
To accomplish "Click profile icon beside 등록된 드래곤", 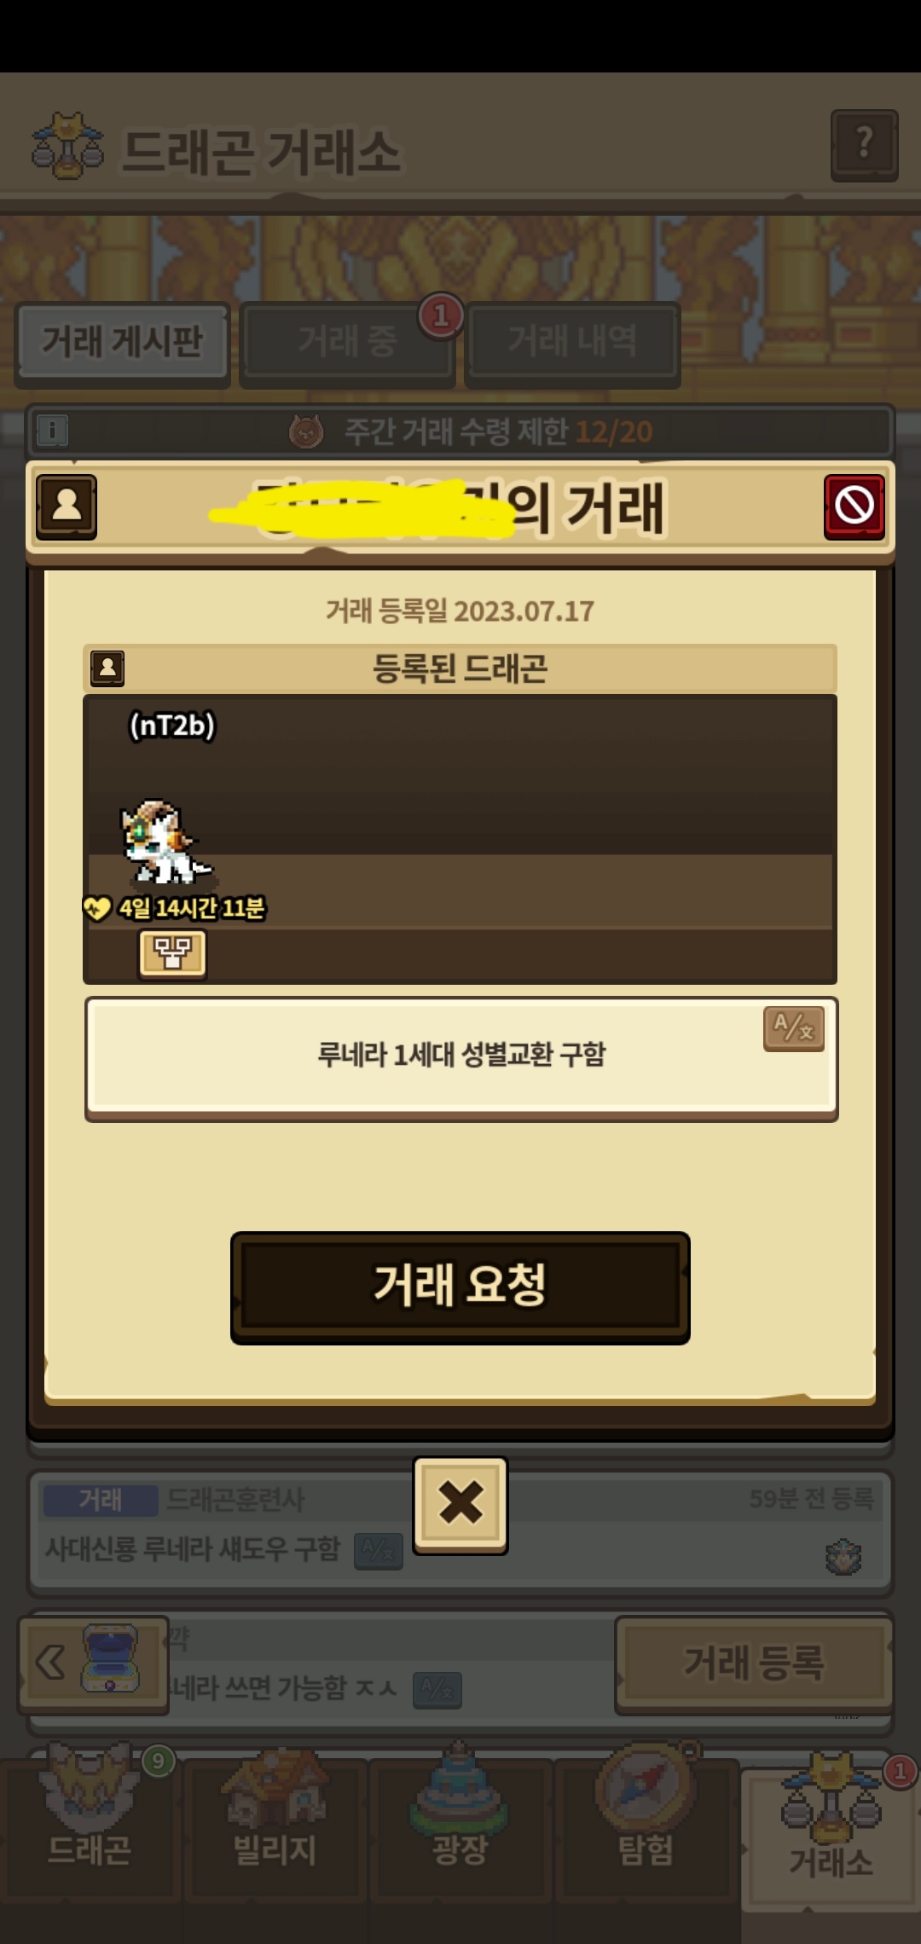I will coord(107,668).
